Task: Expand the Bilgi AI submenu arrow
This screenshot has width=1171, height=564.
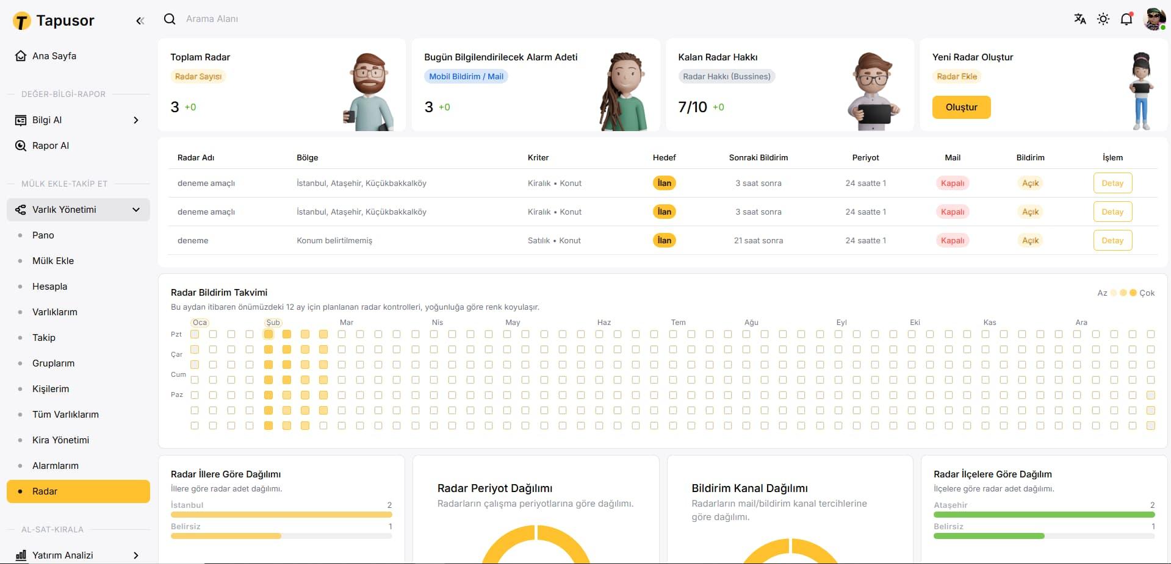Action: (136, 120)
